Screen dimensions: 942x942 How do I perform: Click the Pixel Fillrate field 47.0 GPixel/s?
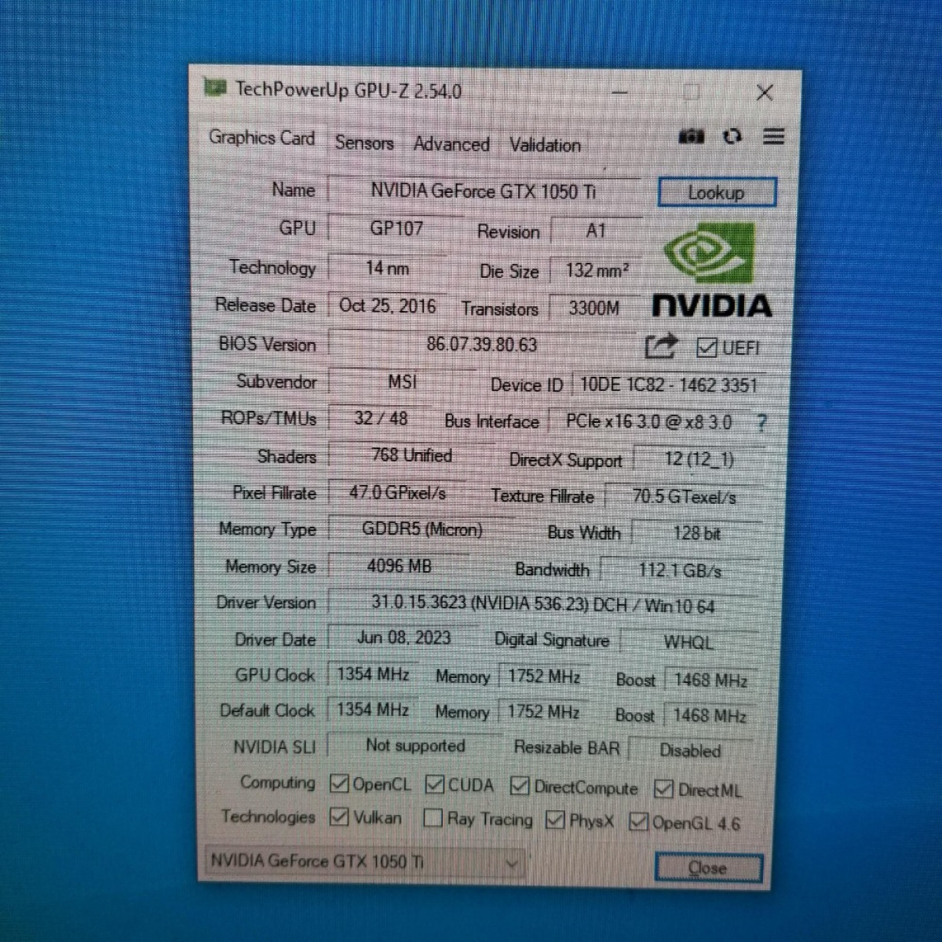397,493
